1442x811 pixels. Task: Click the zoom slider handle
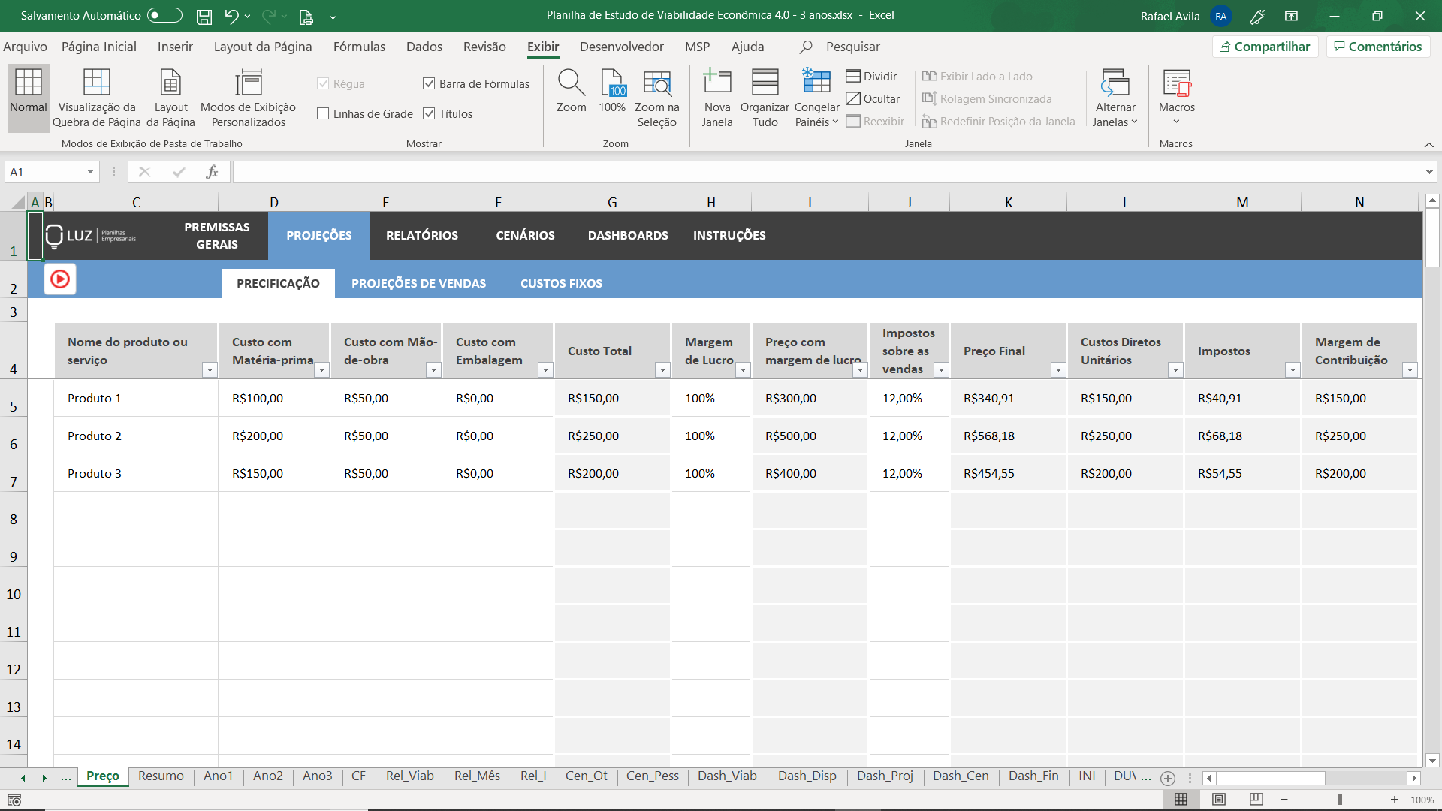pos(1339,800)
